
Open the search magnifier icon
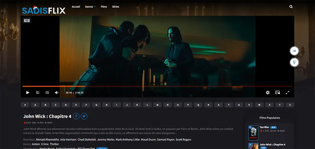pyautogui.click(x=291, y=7)
